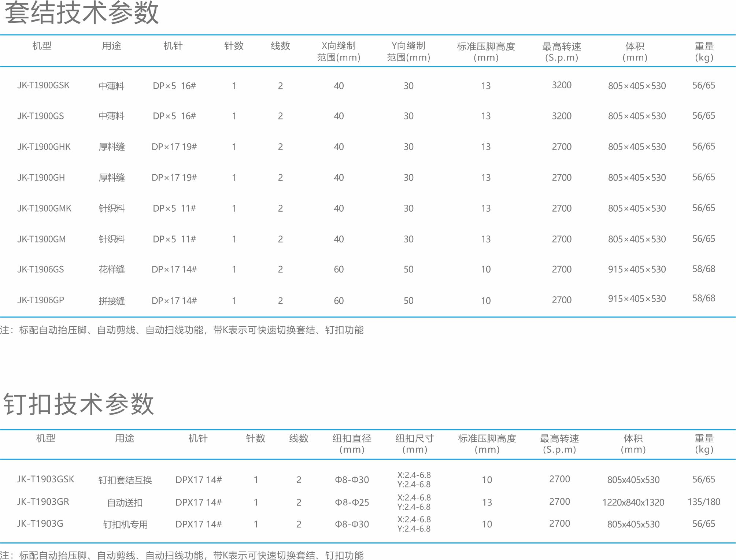Click DP×5 11# needle for JK-T1900GMK
The image size is (736, 560).
174,208
